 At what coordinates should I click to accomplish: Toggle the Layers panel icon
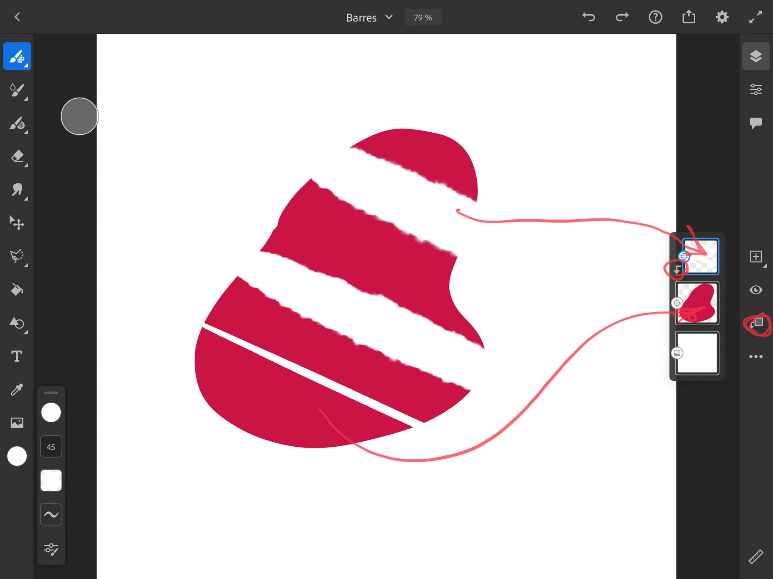[x=756, y=57]
